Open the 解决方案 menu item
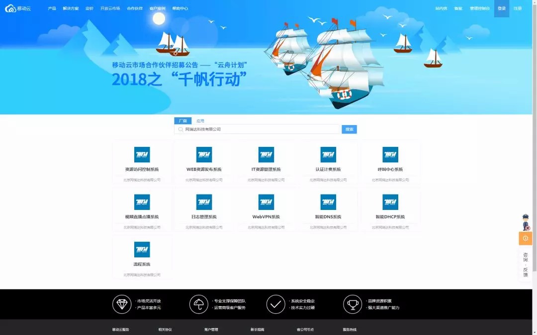Viewport: 537px width, 335px height. pos(71,8)
